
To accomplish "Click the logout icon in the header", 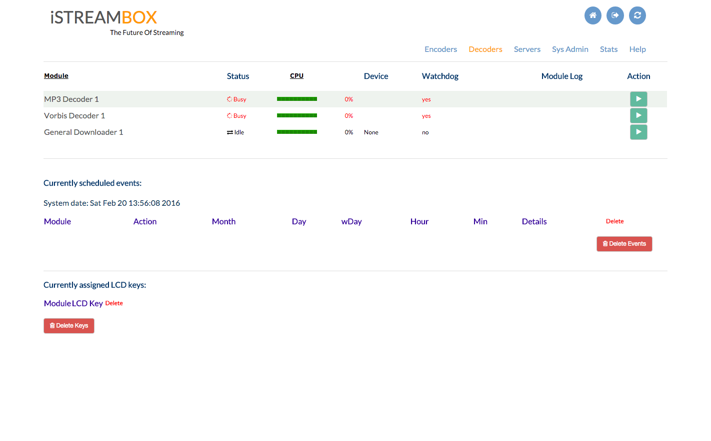I will (x=615, y=15).
